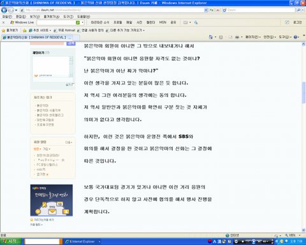This screenshot has height=245, width=306.
Task: Click the browser Back arrow button
Action: click(x=4, y=10)
